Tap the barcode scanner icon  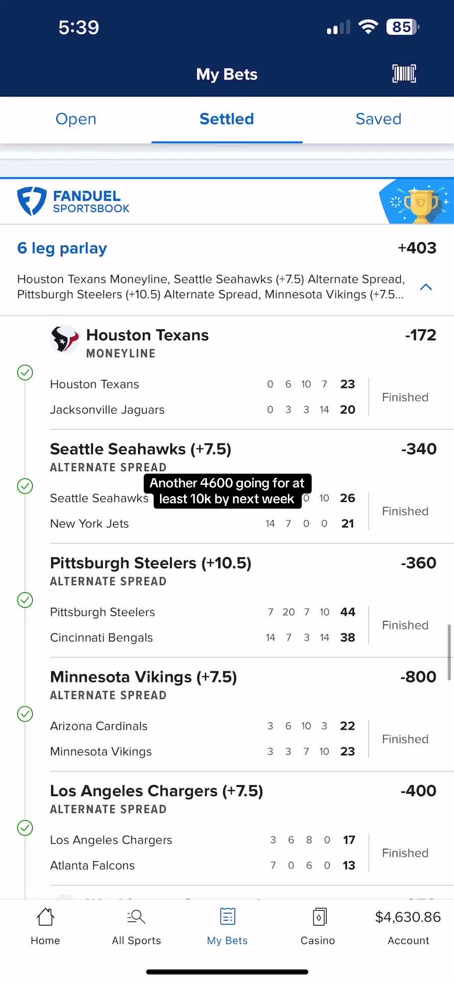pyautogui.click(x=404, y=74)
